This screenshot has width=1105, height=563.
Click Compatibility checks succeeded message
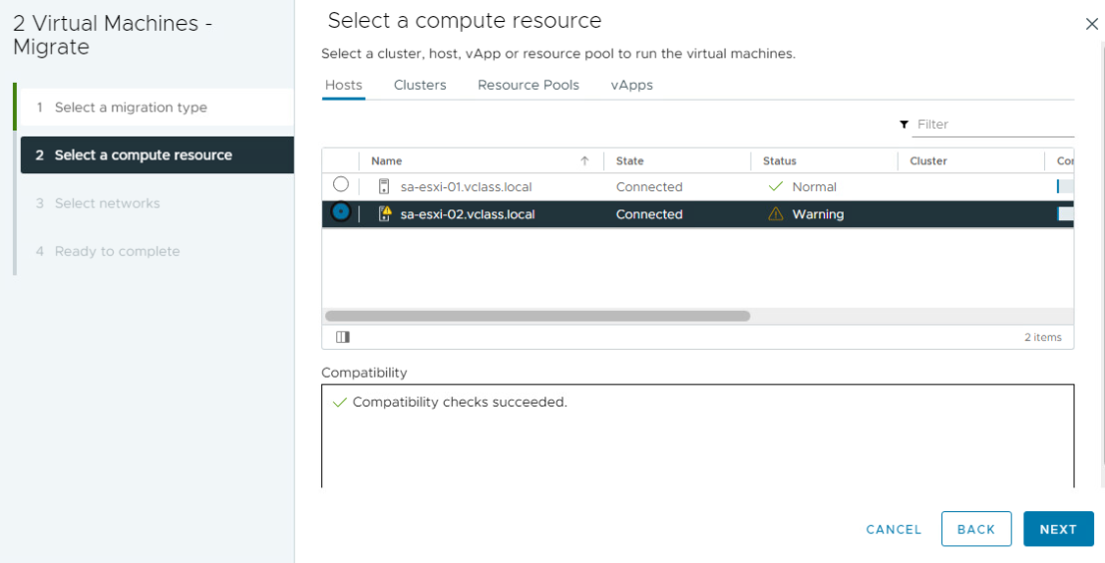tap(460, 403)
